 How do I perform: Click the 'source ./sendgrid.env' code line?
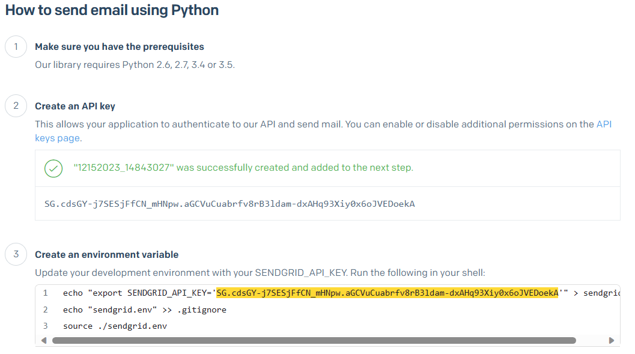(115, 326)
